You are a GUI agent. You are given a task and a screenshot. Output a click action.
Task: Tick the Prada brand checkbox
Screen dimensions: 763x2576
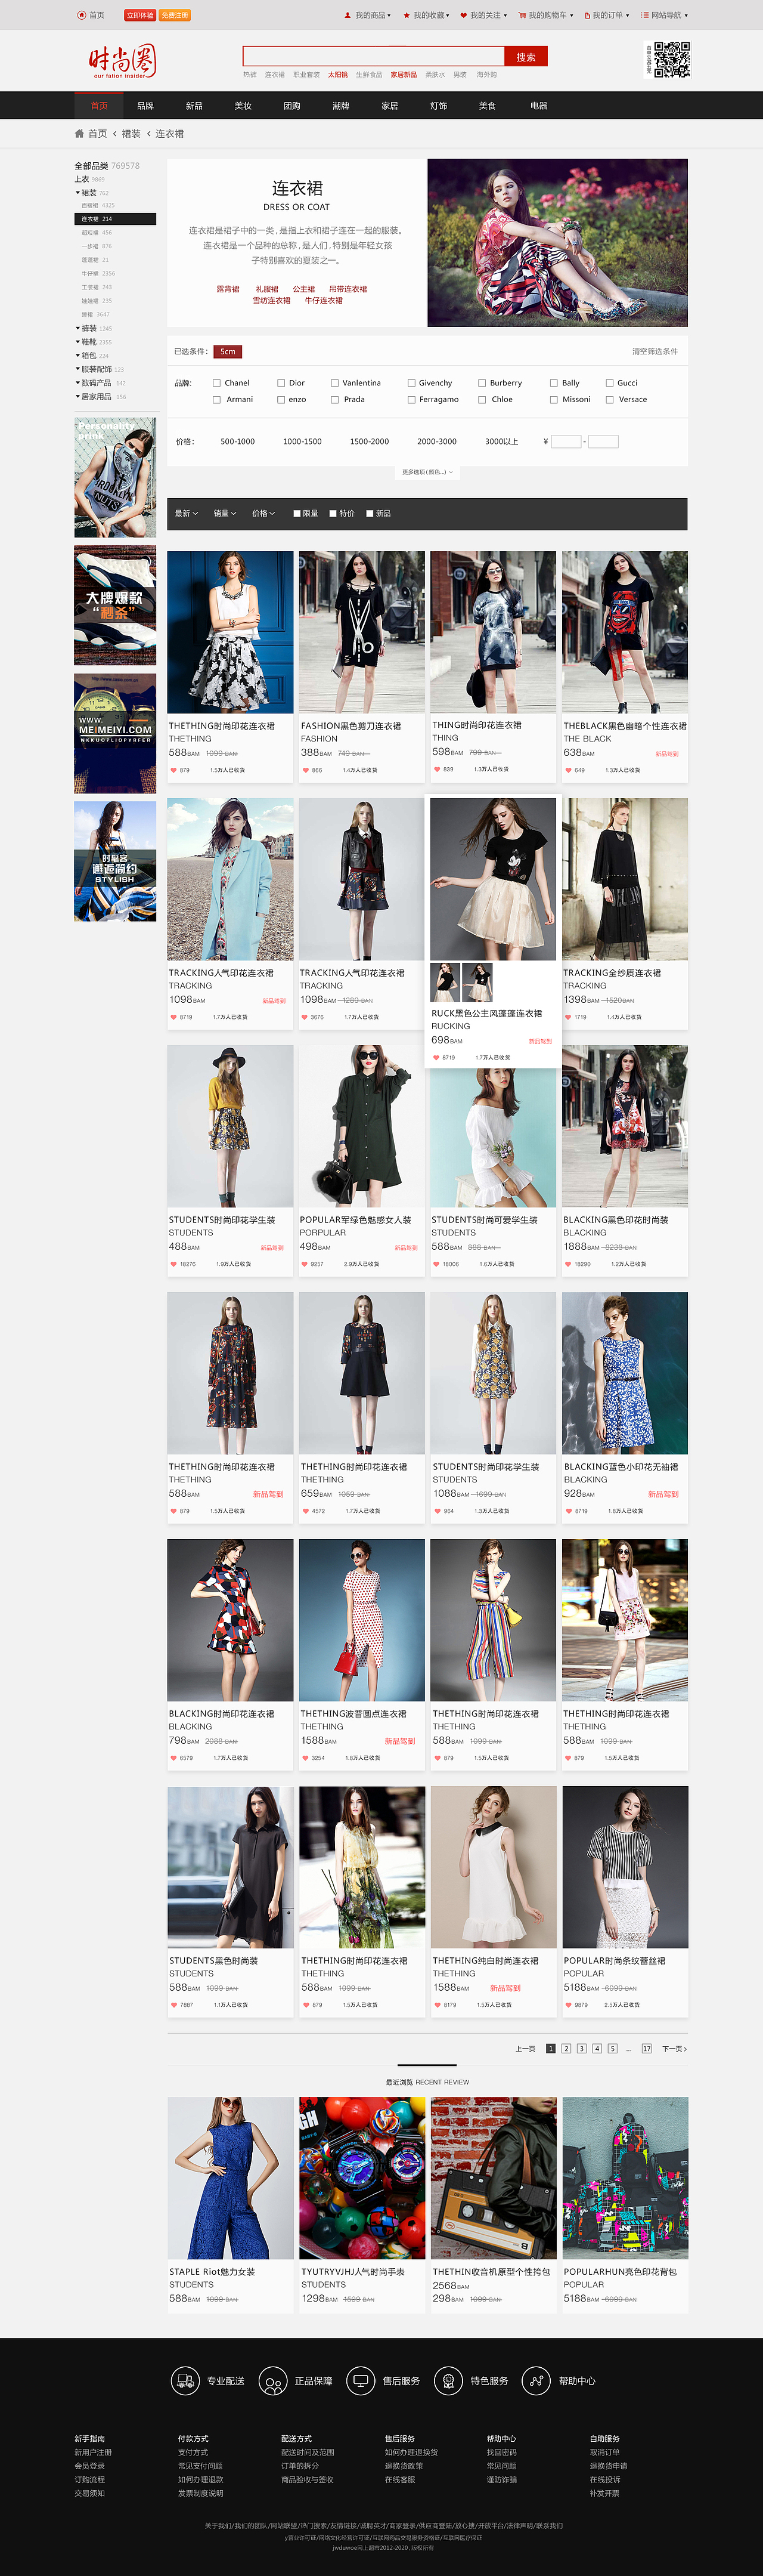point(334,400)
